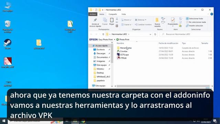Image resolution: width=220 pixels, height=124 pixels.
Task: Expand the address bar history dropdown
Action: (x=150, y=34)
